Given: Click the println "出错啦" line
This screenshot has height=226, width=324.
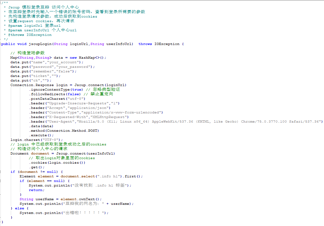Looking at the screenshot, I should coord(64,213).
